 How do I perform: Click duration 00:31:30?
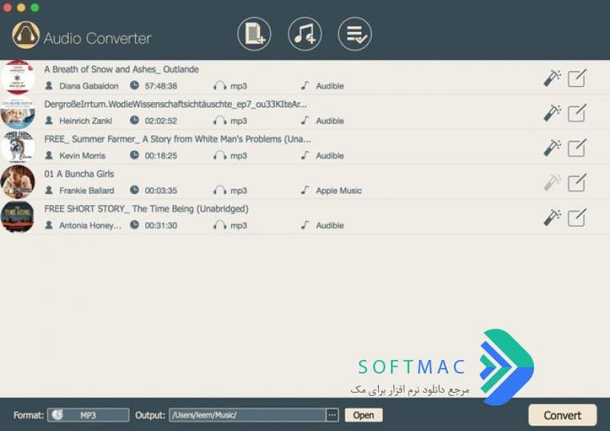pos(161,226)
